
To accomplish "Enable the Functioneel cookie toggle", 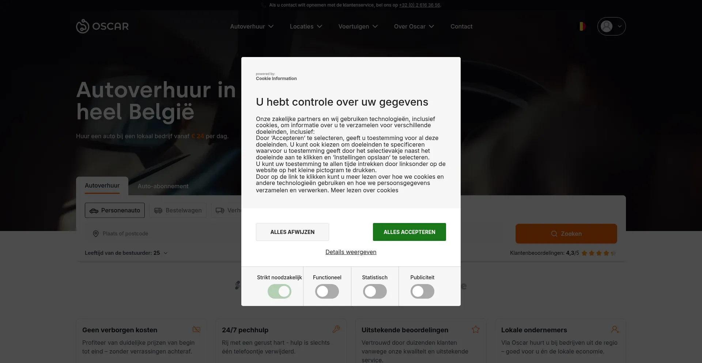I will pyautogui.click(x=327, y=291).
